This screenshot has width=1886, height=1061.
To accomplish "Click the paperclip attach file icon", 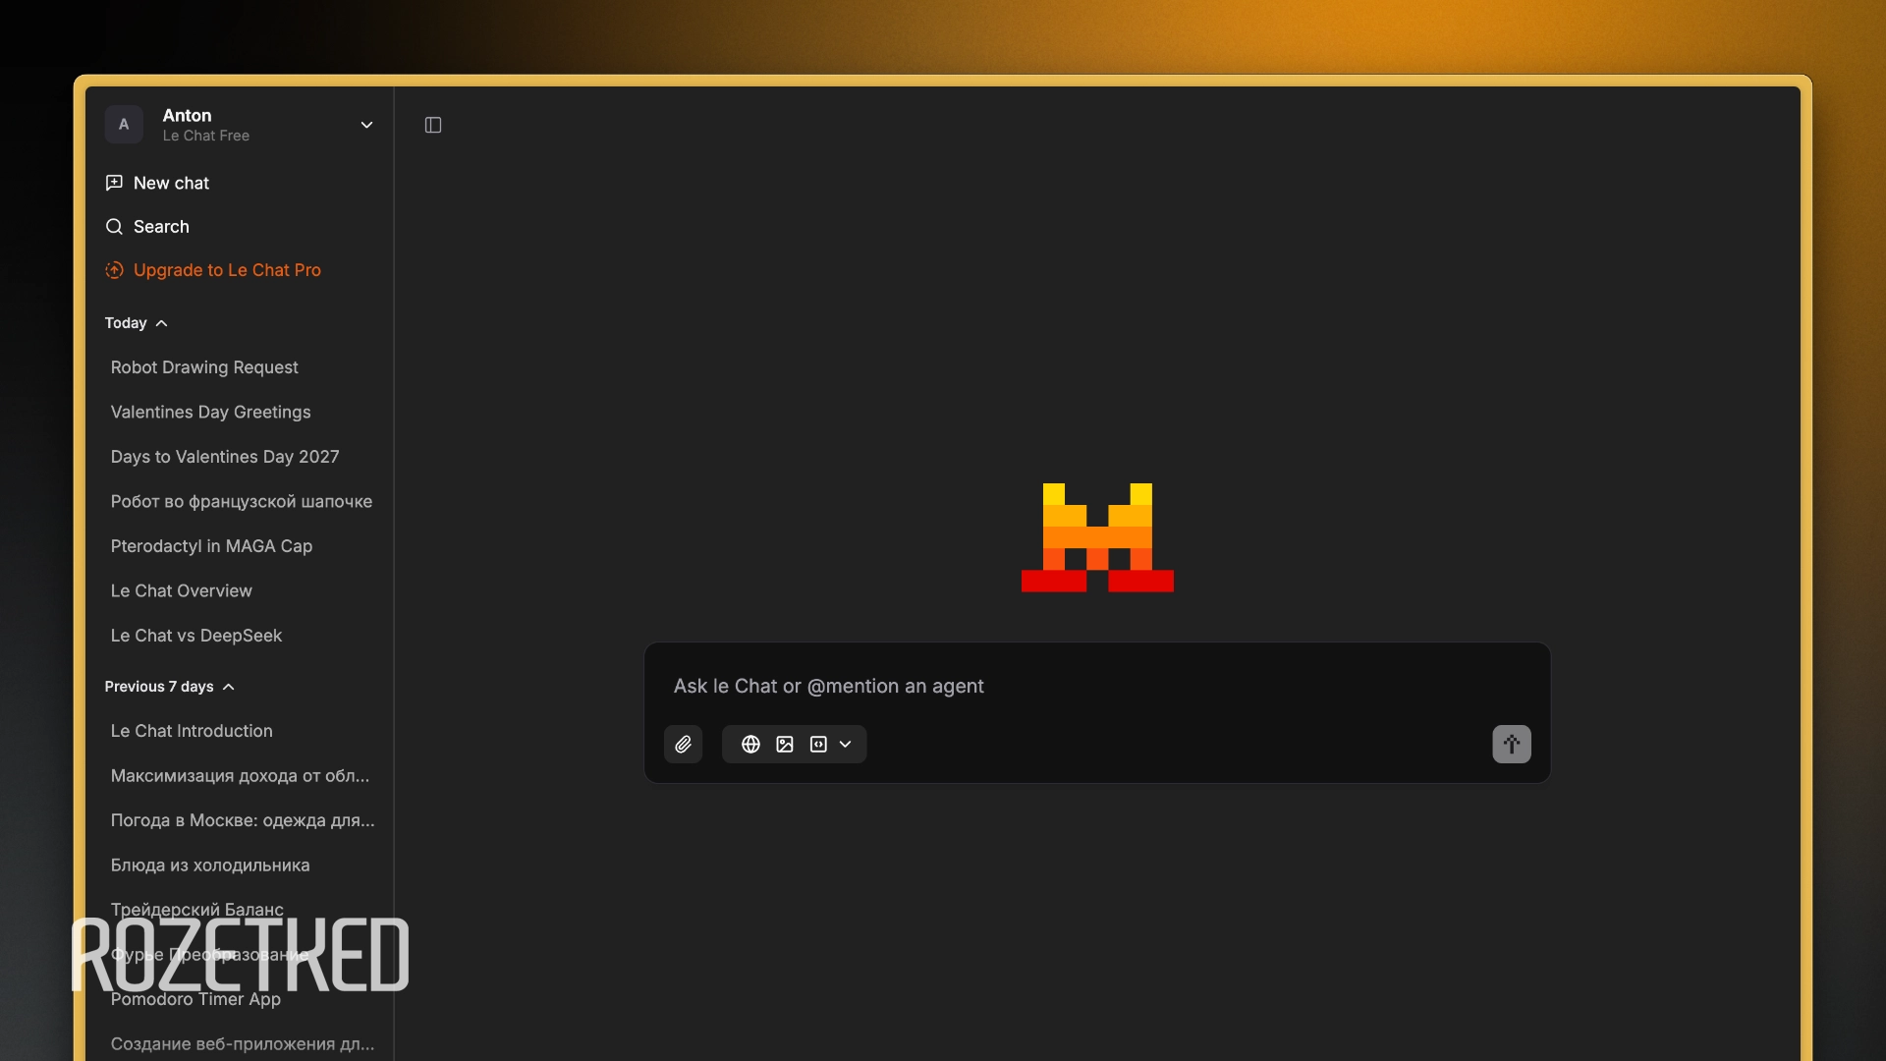I will (x=683, y=744).
